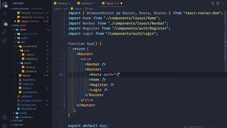Click the Register component tag
The height and width of the screenshot is (128, 227).
point(101,85)
